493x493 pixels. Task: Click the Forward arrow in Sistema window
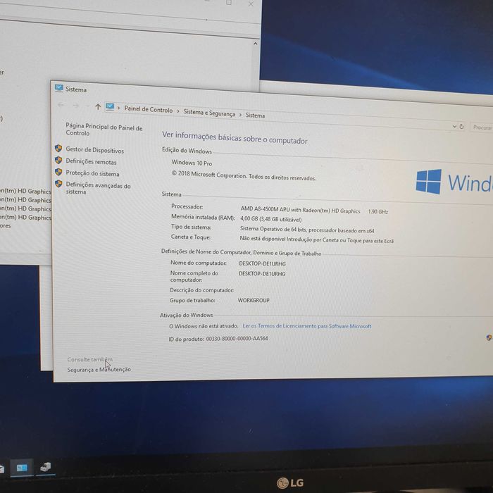[x=76, y=106]
